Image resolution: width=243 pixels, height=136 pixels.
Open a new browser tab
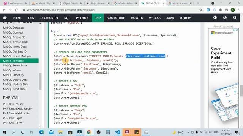pyautogui.click(x=198, y=3)
